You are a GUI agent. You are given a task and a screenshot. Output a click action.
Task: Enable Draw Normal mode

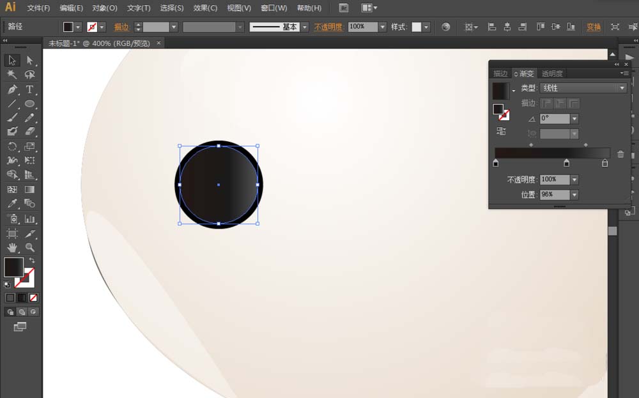10,312
